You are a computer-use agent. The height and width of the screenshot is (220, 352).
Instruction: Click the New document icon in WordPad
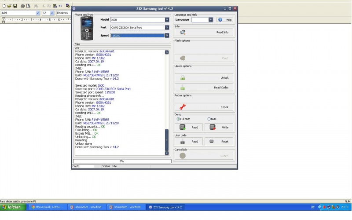4,6
